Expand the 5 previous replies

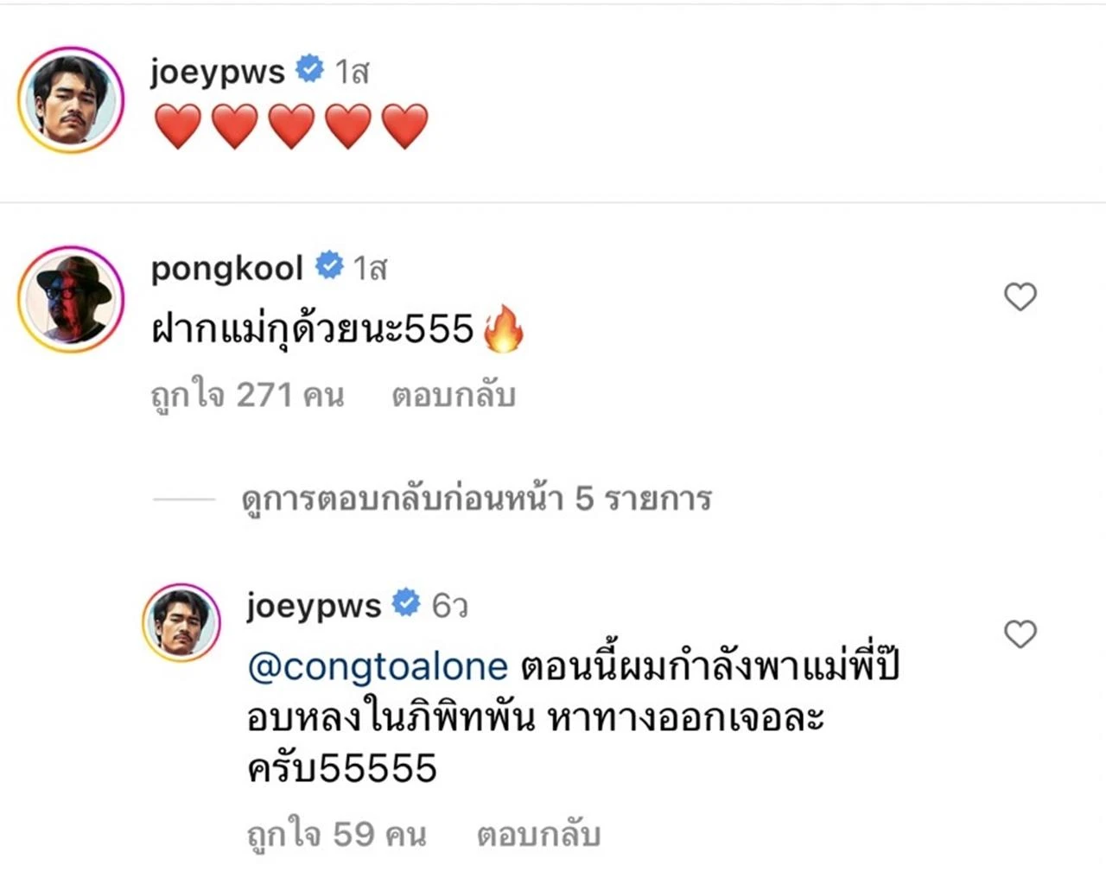coord(476,499)
